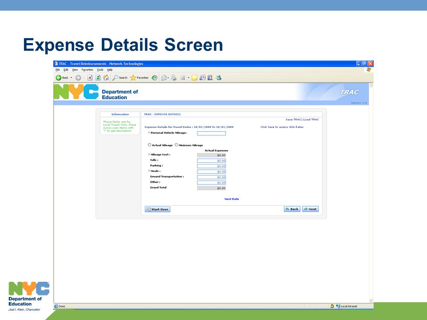Expand the Mail icon dropdown arrow
This screenshot has width=427, height=320.
tap(168, 78)
